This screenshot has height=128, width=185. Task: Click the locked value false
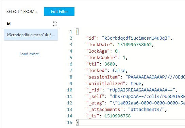click(119, 71)
